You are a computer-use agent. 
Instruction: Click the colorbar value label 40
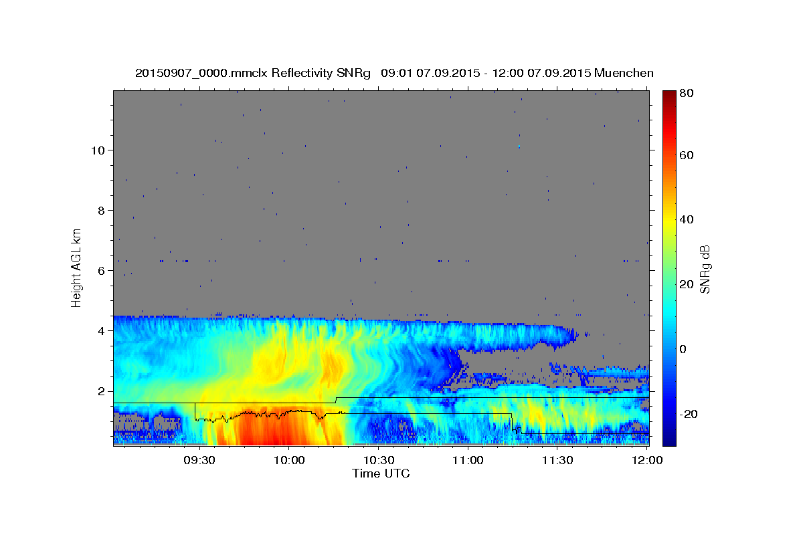[x=688, y=219]
